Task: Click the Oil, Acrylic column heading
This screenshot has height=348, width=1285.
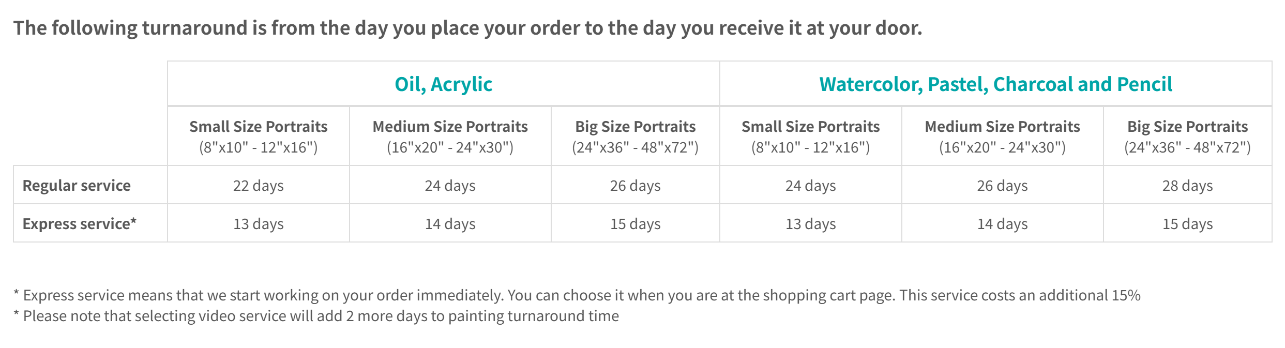Action: click(443, 84)
